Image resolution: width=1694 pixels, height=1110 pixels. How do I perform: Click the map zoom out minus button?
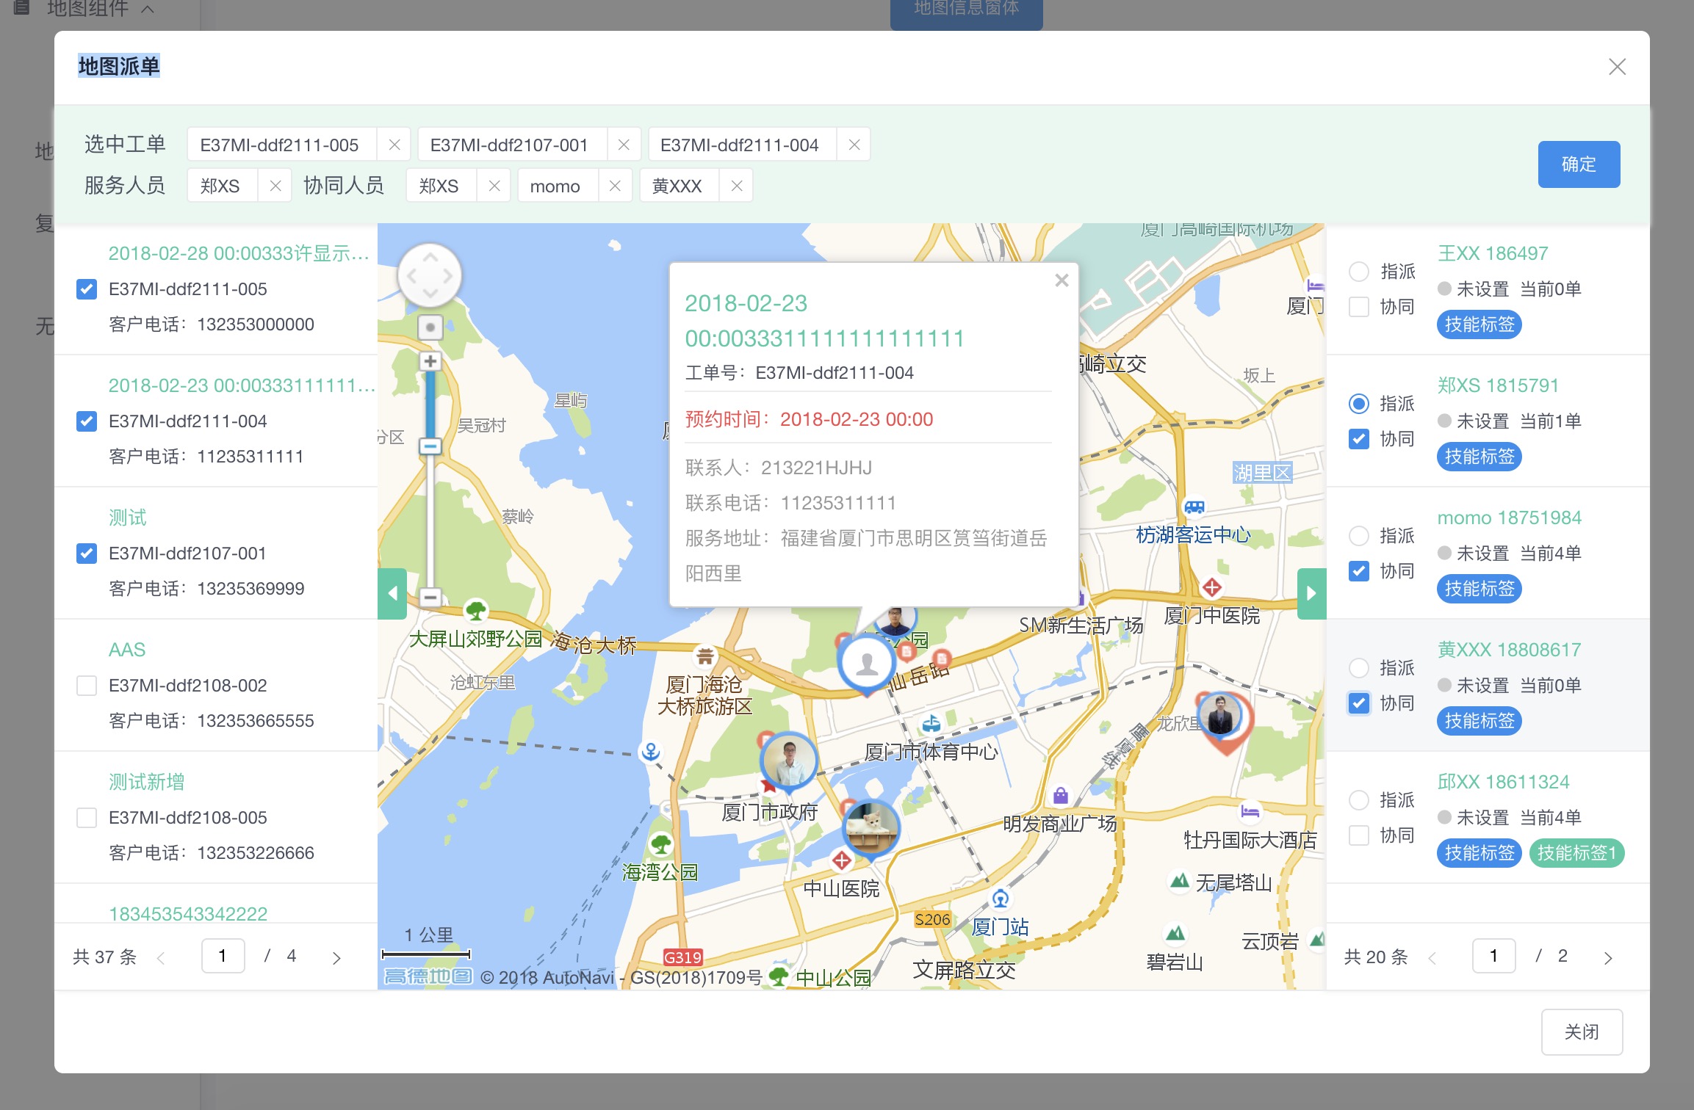tap(430, 597)
